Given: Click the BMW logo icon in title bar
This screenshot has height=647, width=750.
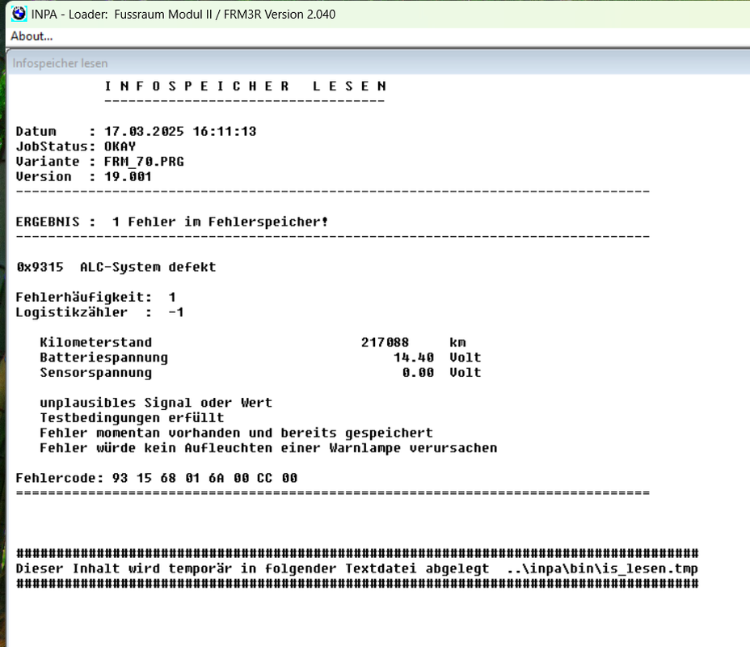Looking at the screenshot, I should tap(19, 14).
